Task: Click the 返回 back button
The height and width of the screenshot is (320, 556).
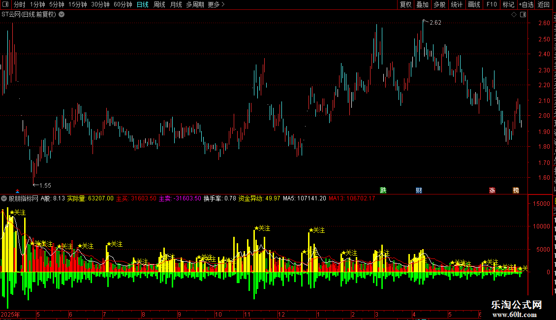Action: tap(543, 4)
